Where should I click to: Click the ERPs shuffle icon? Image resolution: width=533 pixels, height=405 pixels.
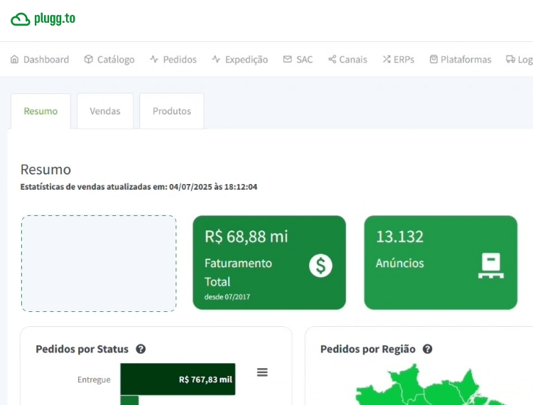pyautogui.click(x=387, y=60)
